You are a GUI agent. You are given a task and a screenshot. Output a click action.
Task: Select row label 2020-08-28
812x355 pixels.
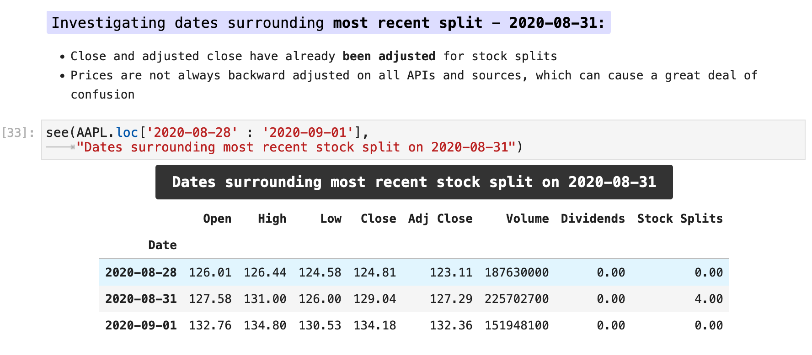click(141, 272)
